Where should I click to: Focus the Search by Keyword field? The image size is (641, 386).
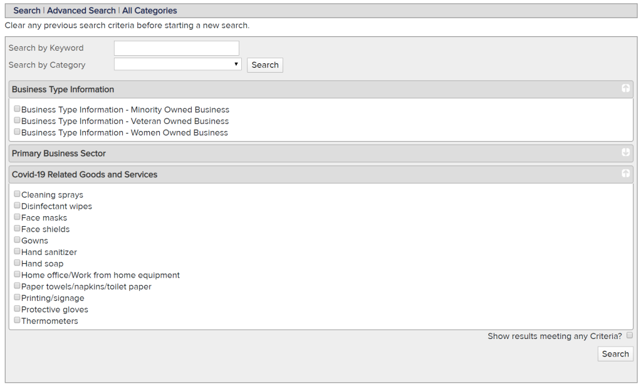point(177,48)
